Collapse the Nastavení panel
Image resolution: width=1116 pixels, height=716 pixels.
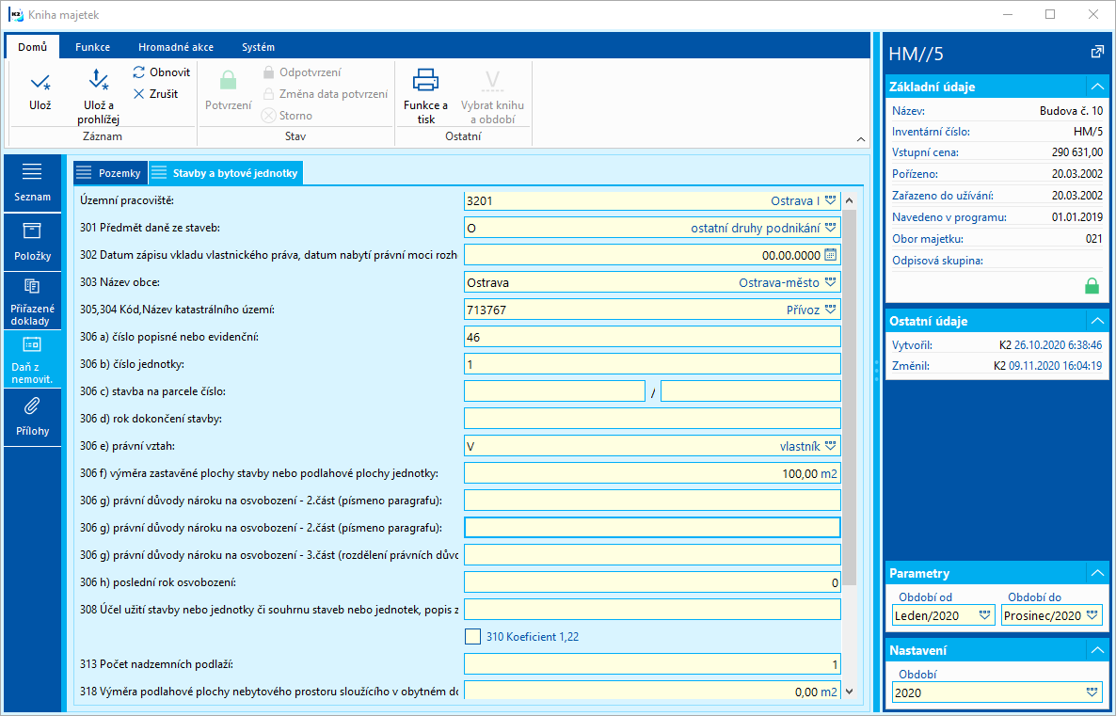(1097, 650)
